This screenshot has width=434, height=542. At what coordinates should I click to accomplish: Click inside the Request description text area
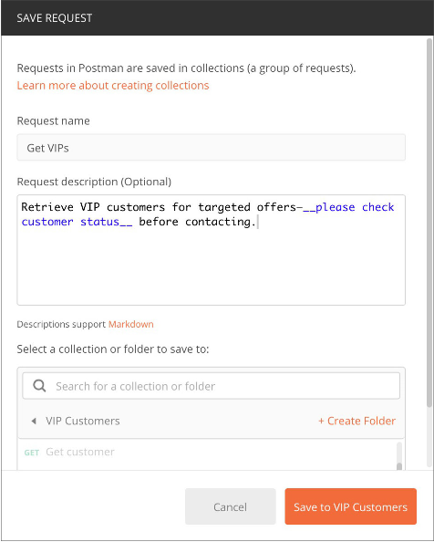211,250
